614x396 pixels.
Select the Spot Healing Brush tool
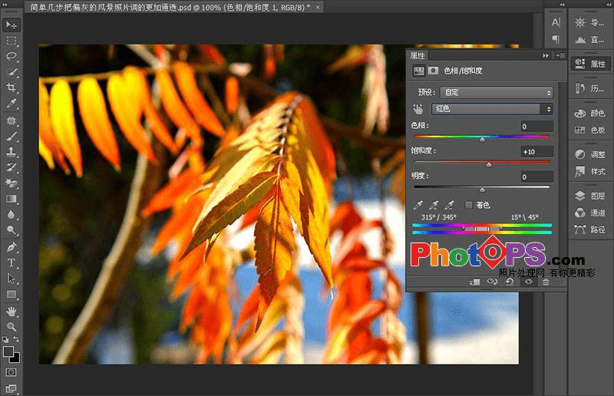12,120
